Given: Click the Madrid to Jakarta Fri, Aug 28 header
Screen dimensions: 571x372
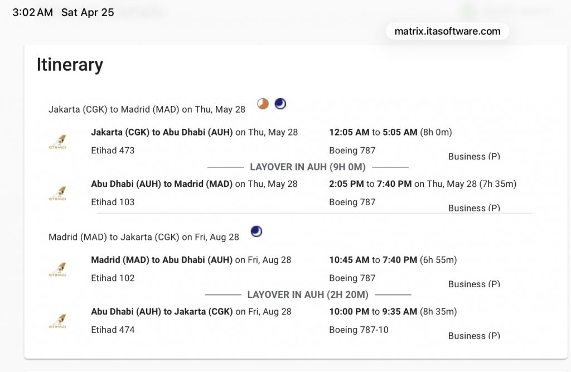Looking at the screenshot, I should pyautogui.click(x=143, y=237).
